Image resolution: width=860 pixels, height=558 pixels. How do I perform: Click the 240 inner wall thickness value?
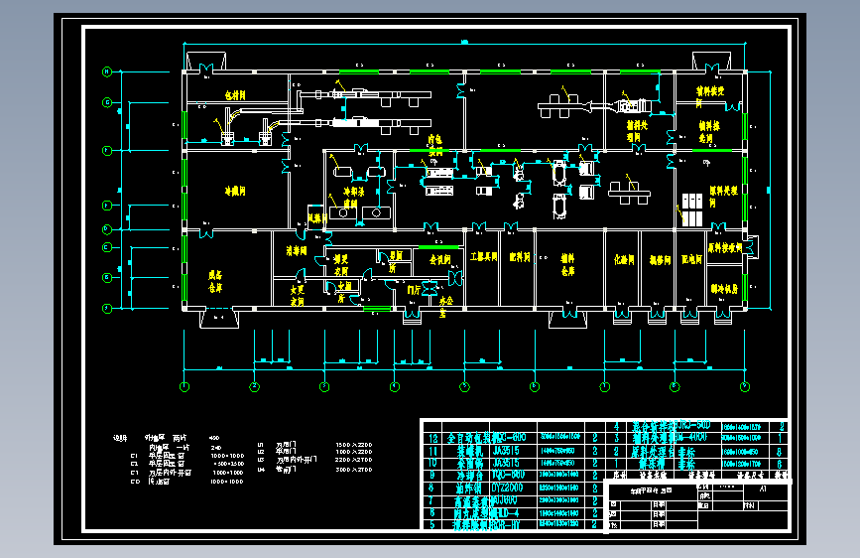[x=215, y=448]
